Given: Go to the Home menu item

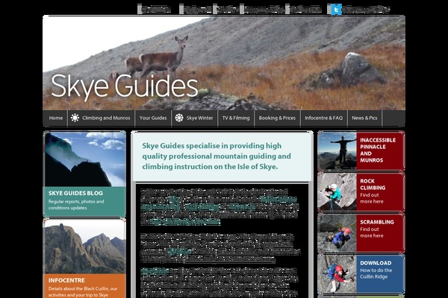Looking at the screenshot, I should coord(56,118).
